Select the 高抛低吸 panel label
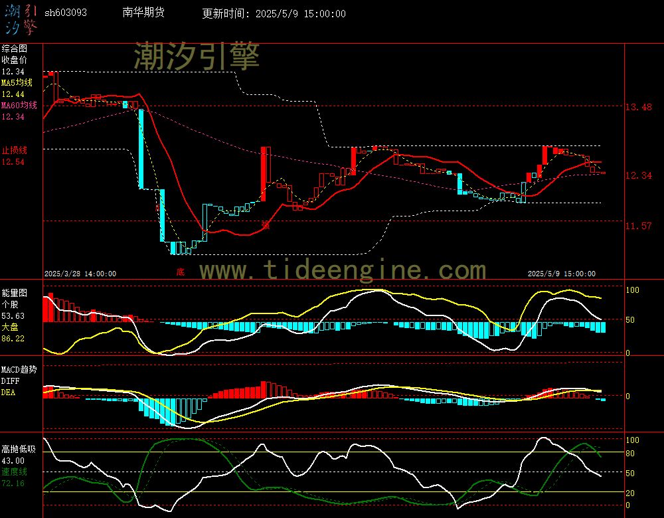 19,449
